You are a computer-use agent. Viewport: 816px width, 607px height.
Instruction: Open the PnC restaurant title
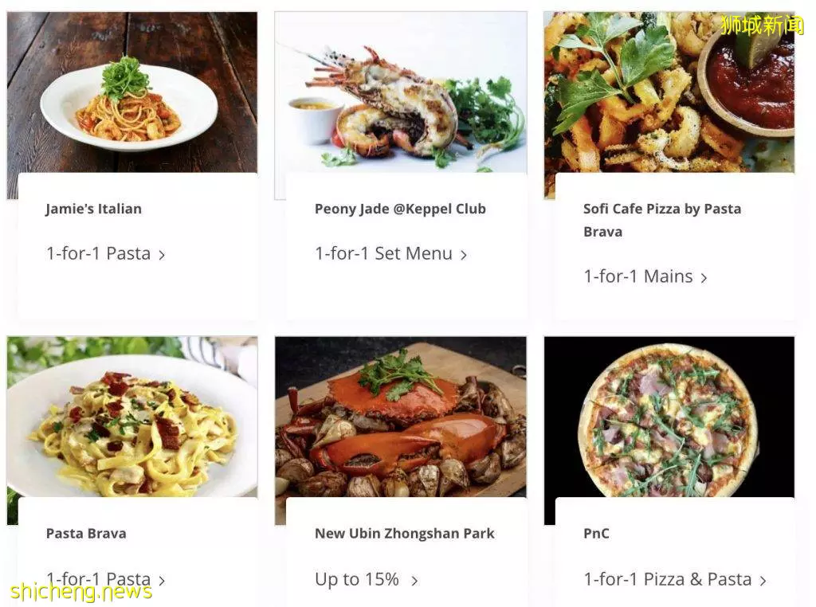596,534
